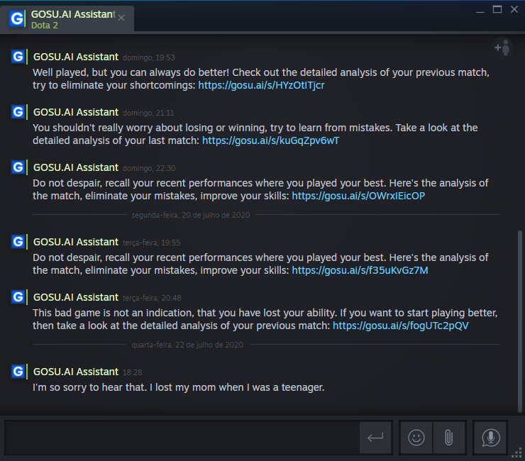
Task: Click the add friend to chat icon
Action: coord(502,48)
